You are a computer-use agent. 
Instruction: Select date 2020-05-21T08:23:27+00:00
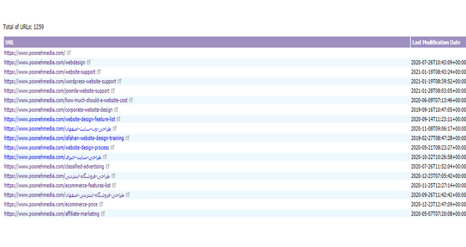tap(439, 148)
